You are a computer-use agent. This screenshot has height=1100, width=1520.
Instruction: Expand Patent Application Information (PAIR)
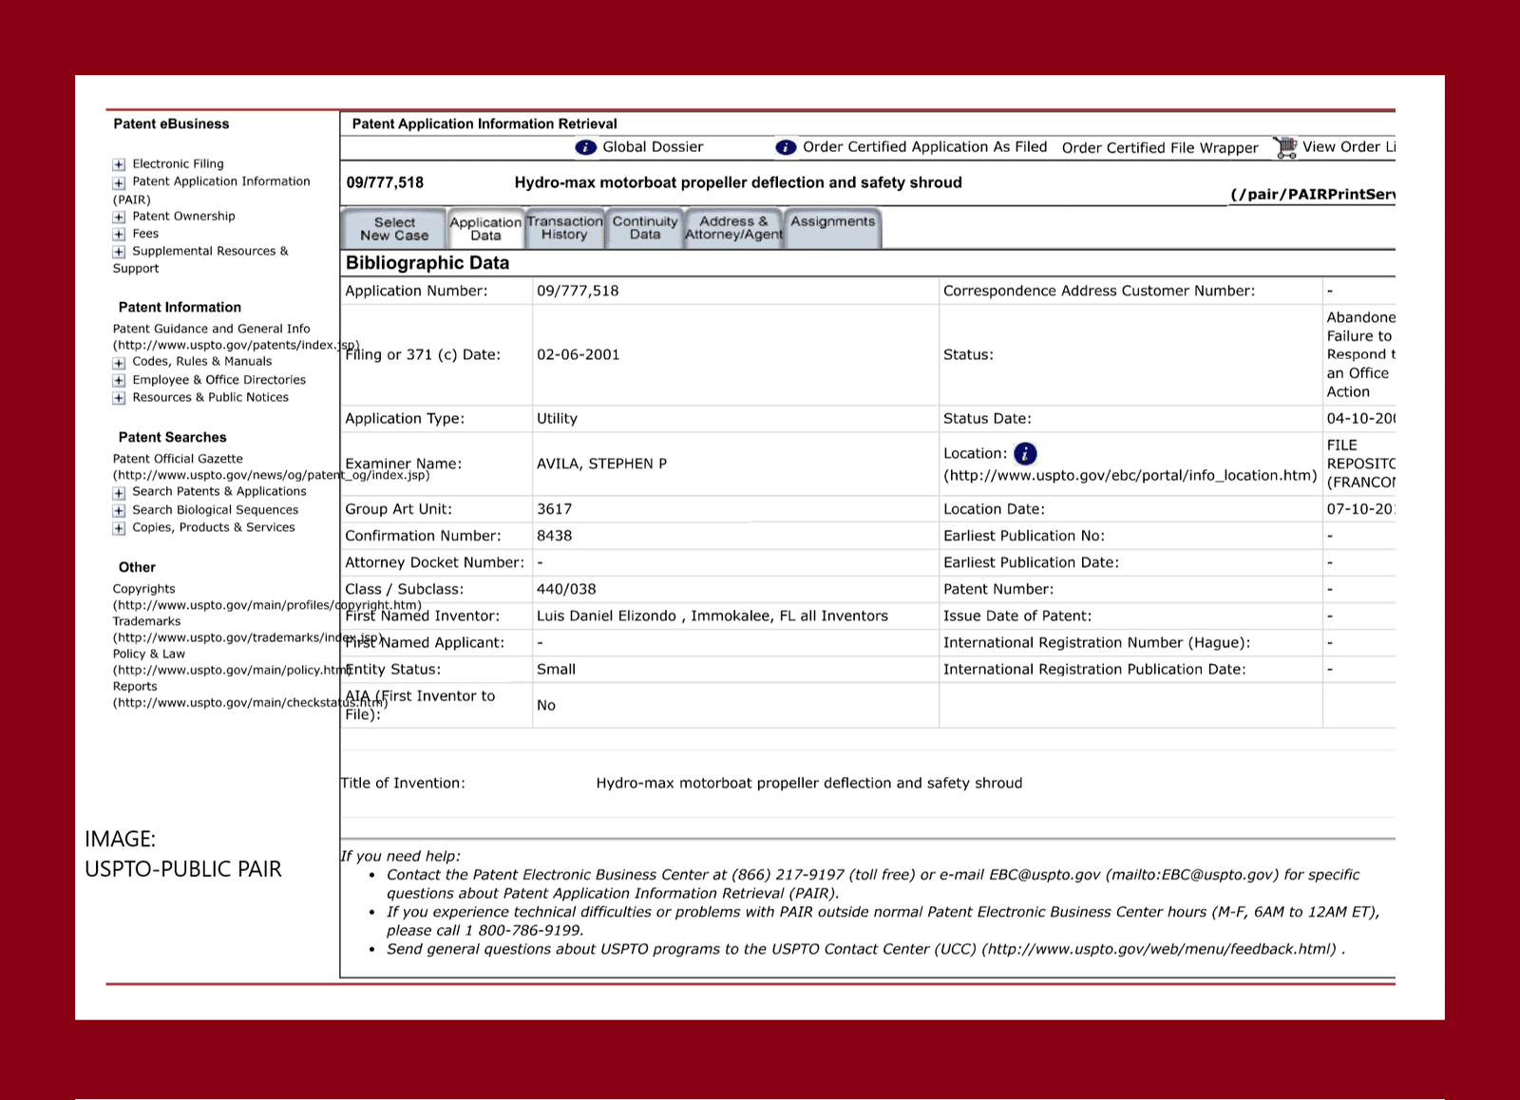[x=119, y=182]
